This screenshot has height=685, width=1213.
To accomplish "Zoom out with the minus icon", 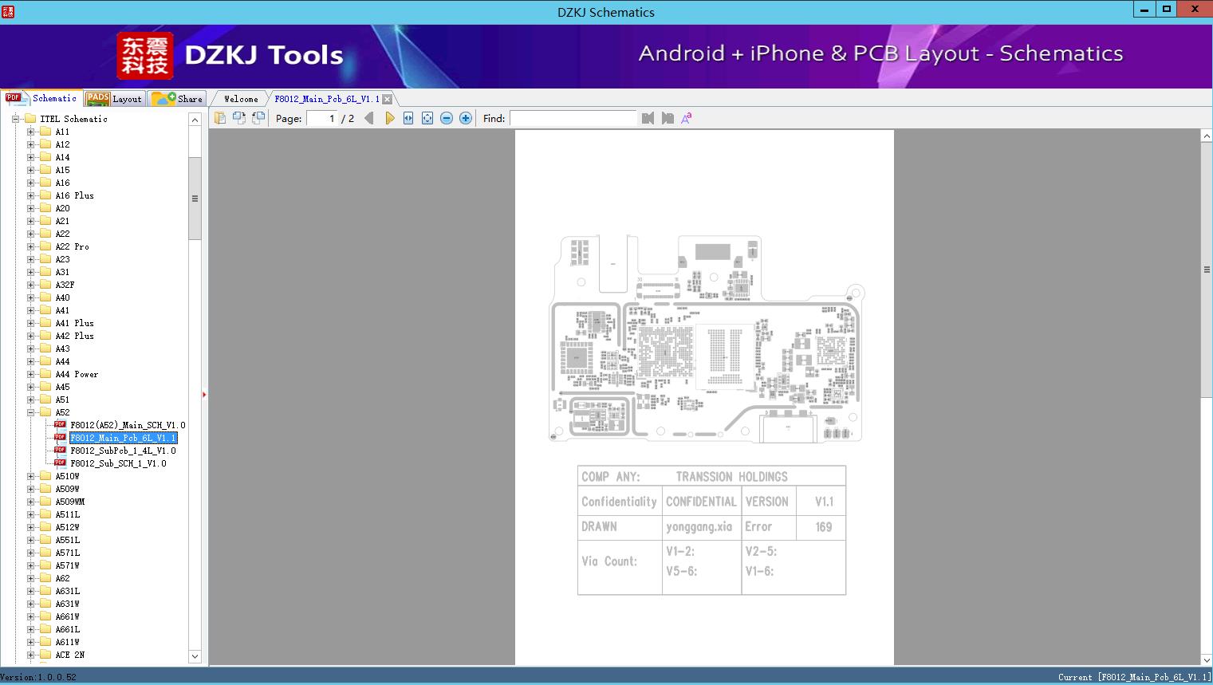I will (447, 118).
